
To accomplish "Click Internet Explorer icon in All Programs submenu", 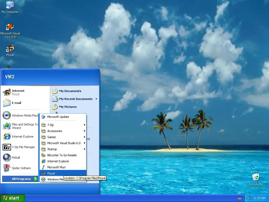I will click(x=44, y=161).
